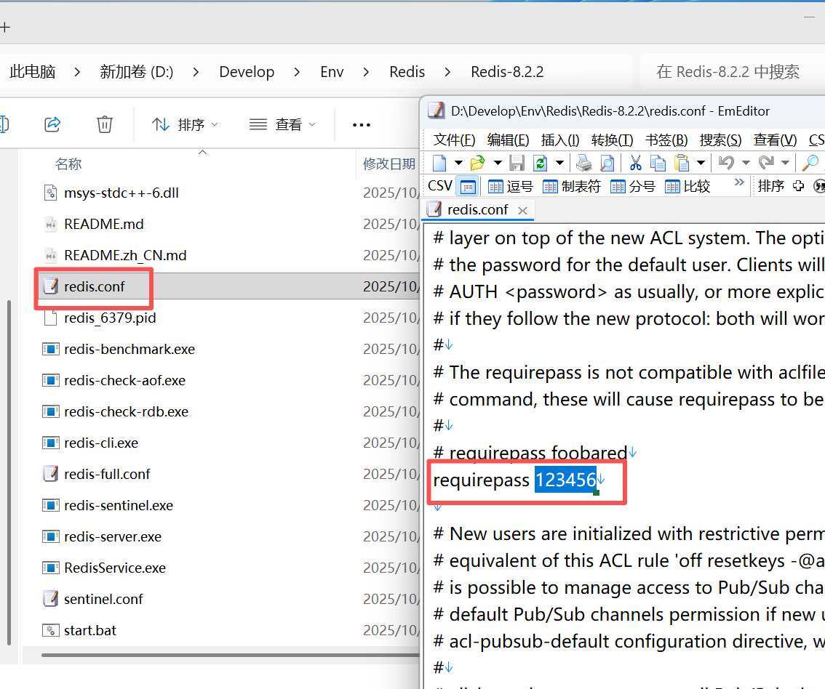Open the 查看(V) menu in EmEditor

775,140
